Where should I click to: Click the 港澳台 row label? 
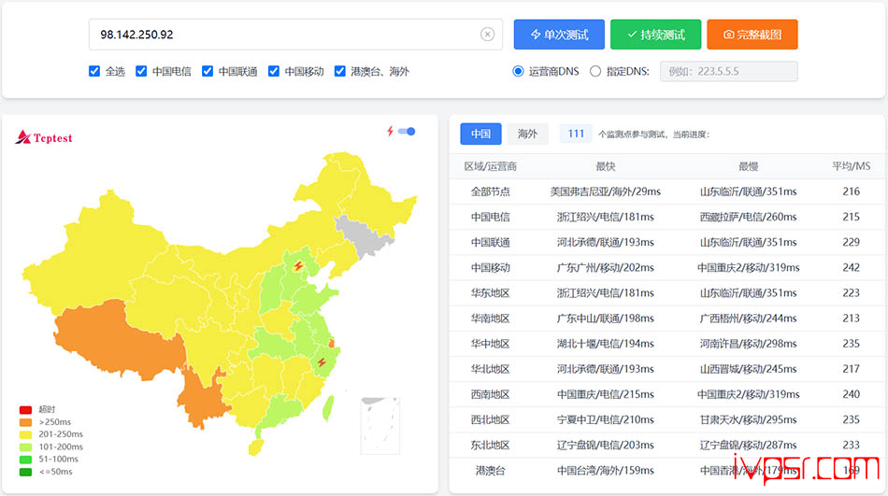click(490, 471)
